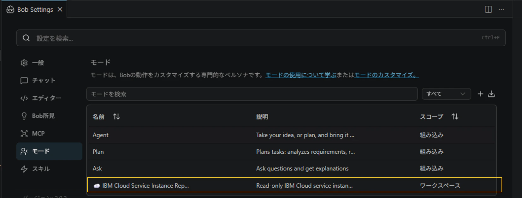Sort modes by 名前 column arrows

click(116, 116)
